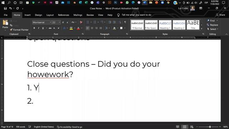Viewport: 229px width, 129px height.
Task: Switch to Read Mode view
Action: [x=177, y=127]
